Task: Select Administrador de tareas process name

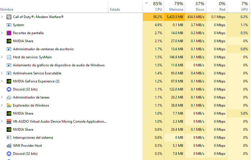Action: 31,97
